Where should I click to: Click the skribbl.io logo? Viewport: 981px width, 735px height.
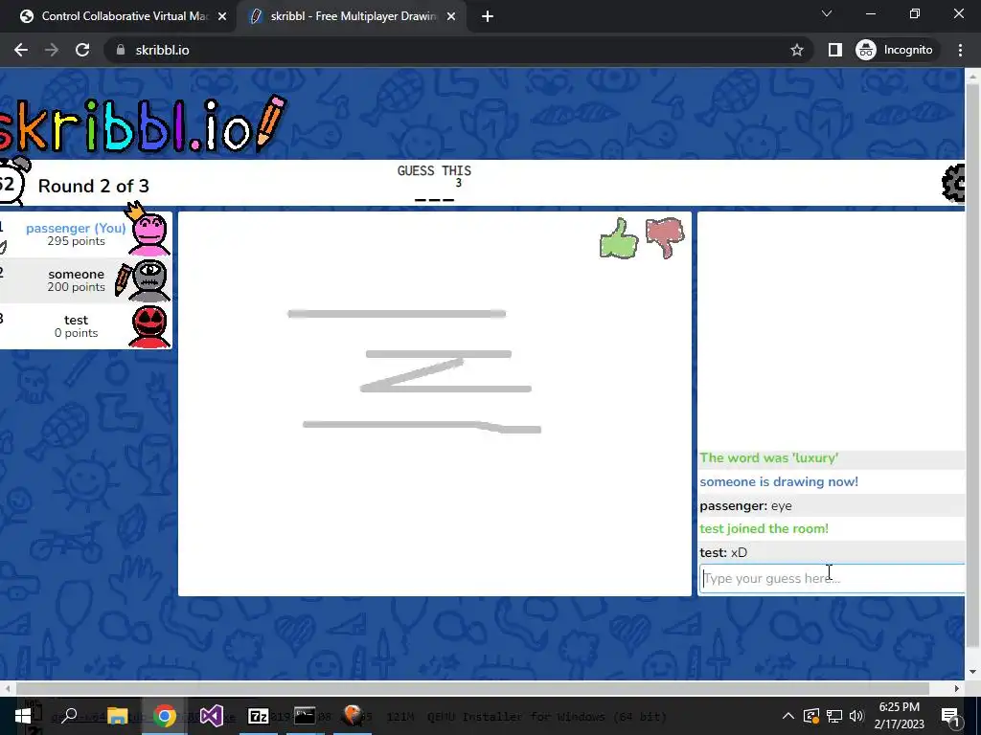click(142, 124)
